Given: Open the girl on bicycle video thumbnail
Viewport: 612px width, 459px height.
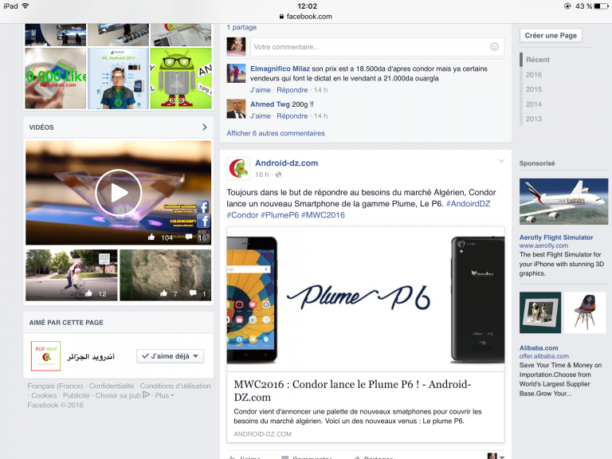Looking at the screenshot, I should coord(72,275).
